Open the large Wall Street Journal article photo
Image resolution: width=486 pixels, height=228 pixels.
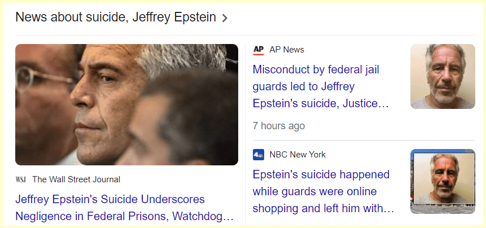tap(126, 104)
